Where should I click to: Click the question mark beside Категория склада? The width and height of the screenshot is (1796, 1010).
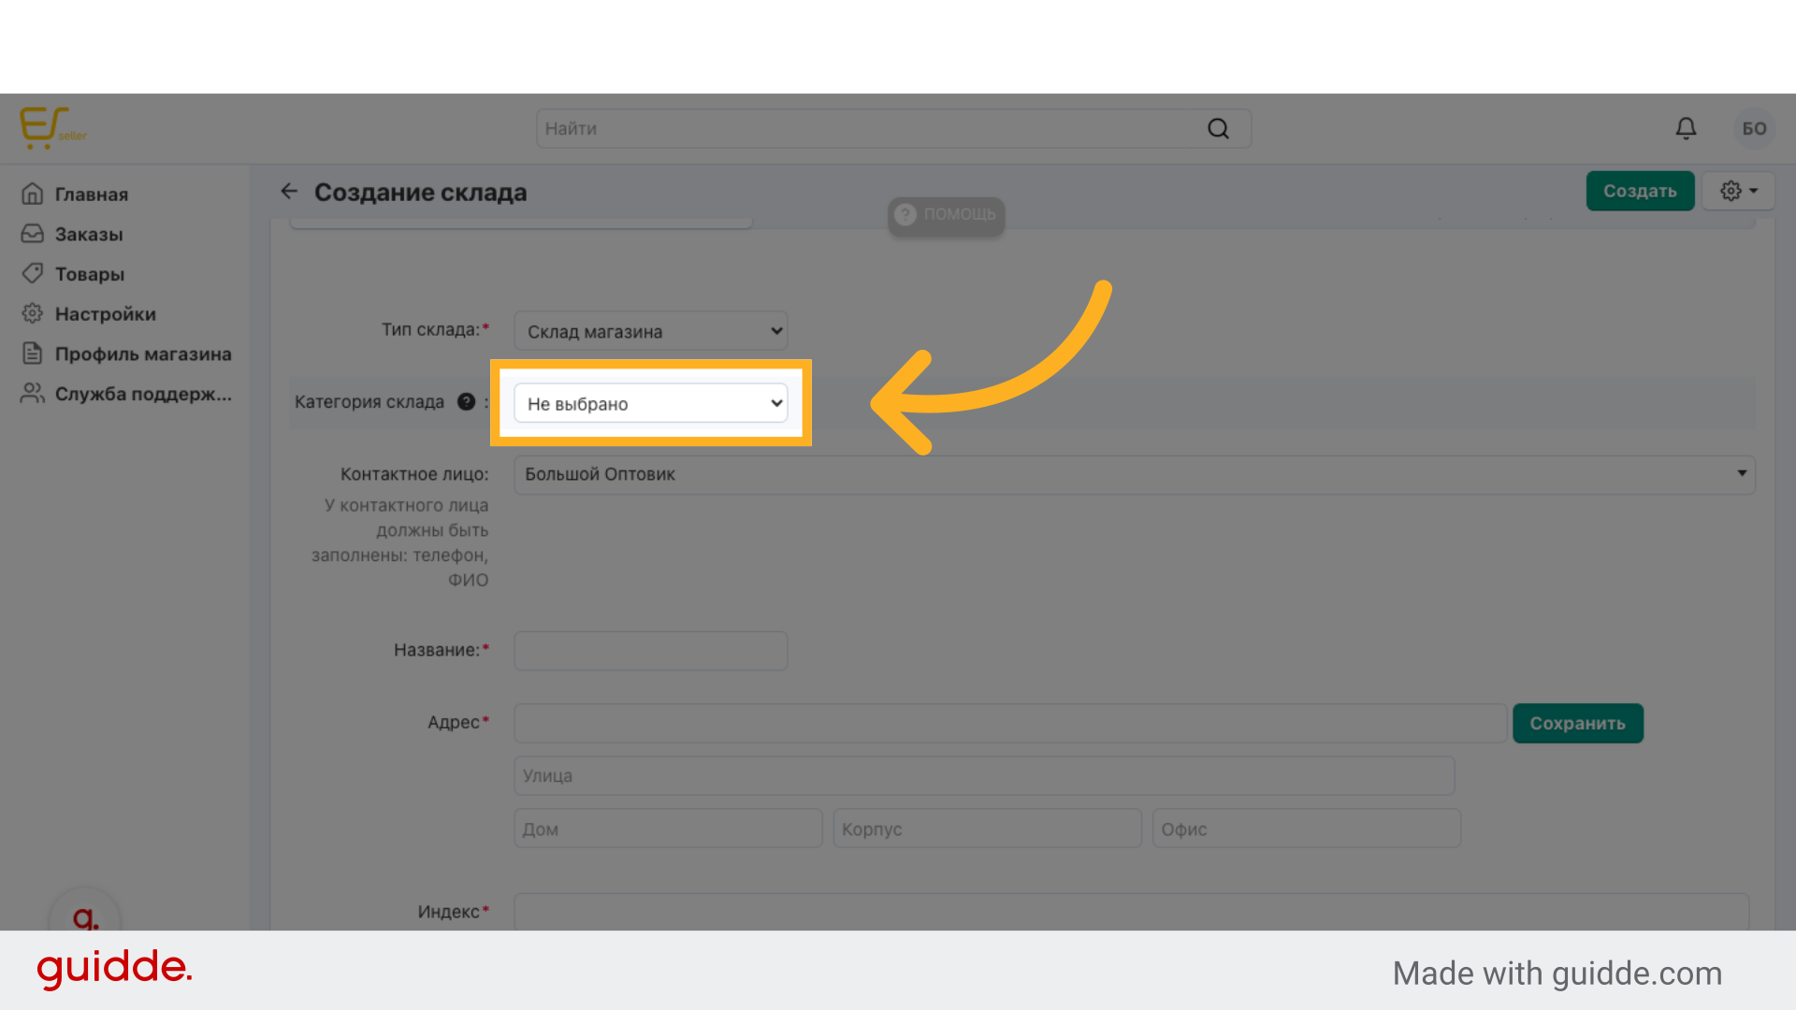click(x=466, y=402)
